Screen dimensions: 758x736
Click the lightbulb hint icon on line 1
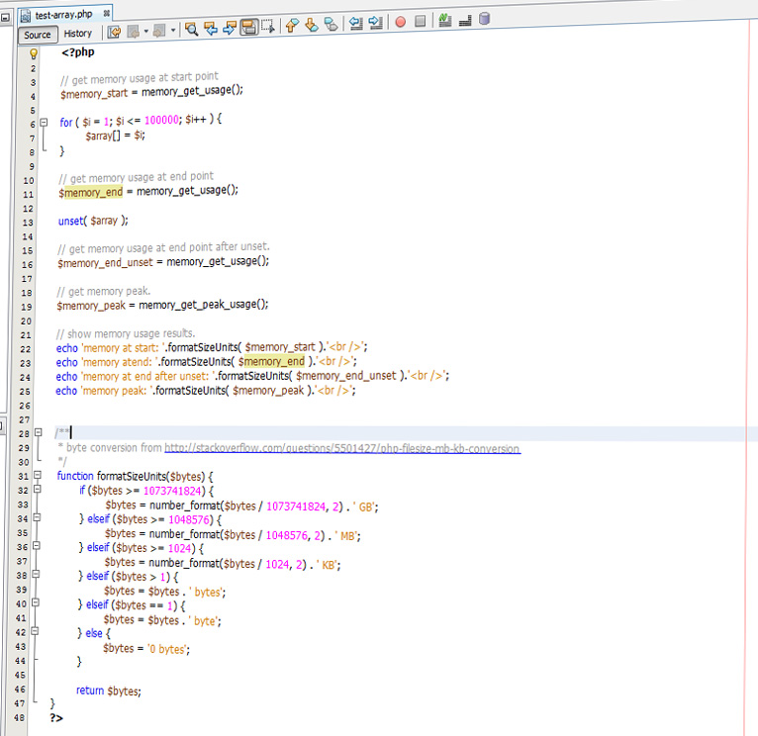point(33,53)
